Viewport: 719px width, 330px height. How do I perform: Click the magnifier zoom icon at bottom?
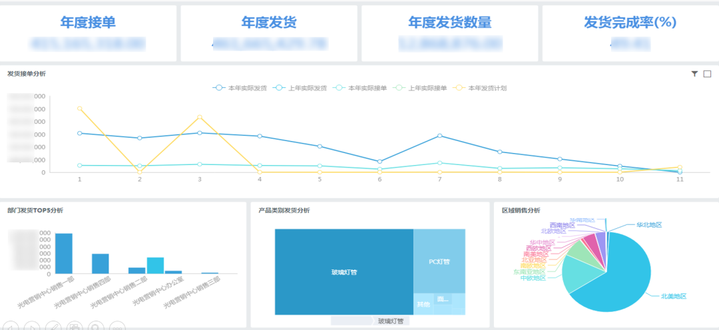pyautogui.click(x=97, y=327)
